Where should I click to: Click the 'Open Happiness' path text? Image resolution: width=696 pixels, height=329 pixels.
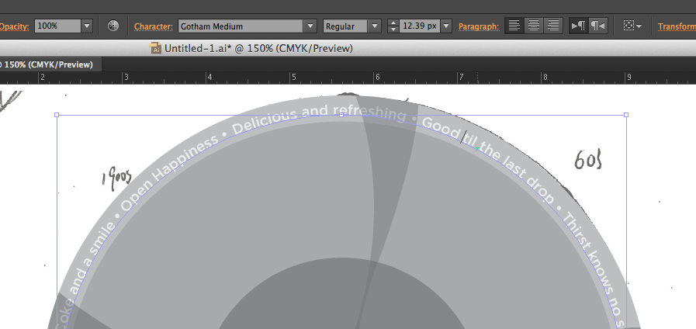pyautogui.click(x=170, y=171)
